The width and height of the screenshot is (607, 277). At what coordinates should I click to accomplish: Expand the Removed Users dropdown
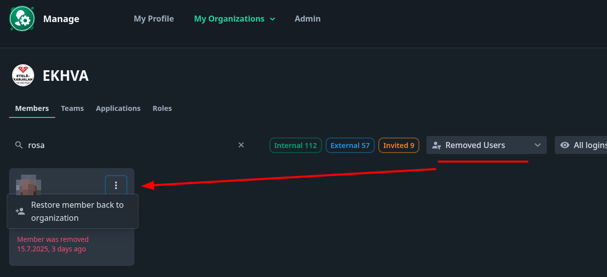[487, 145]
